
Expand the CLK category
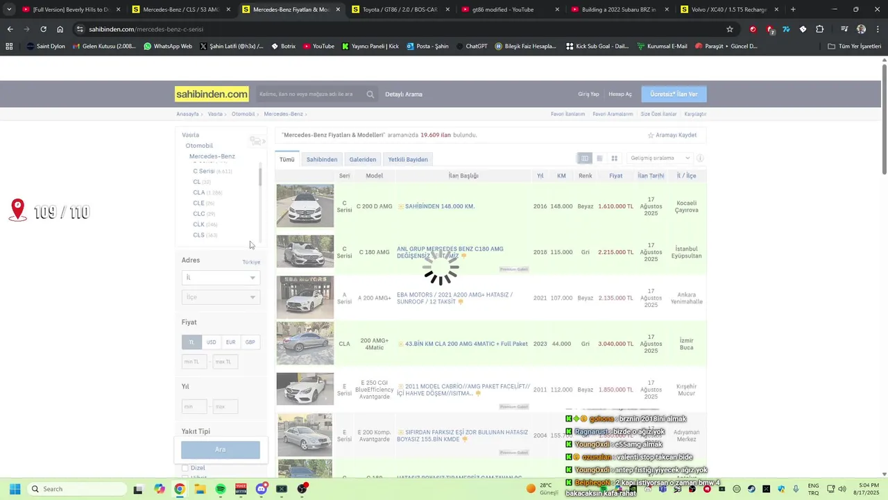[198, 224]
